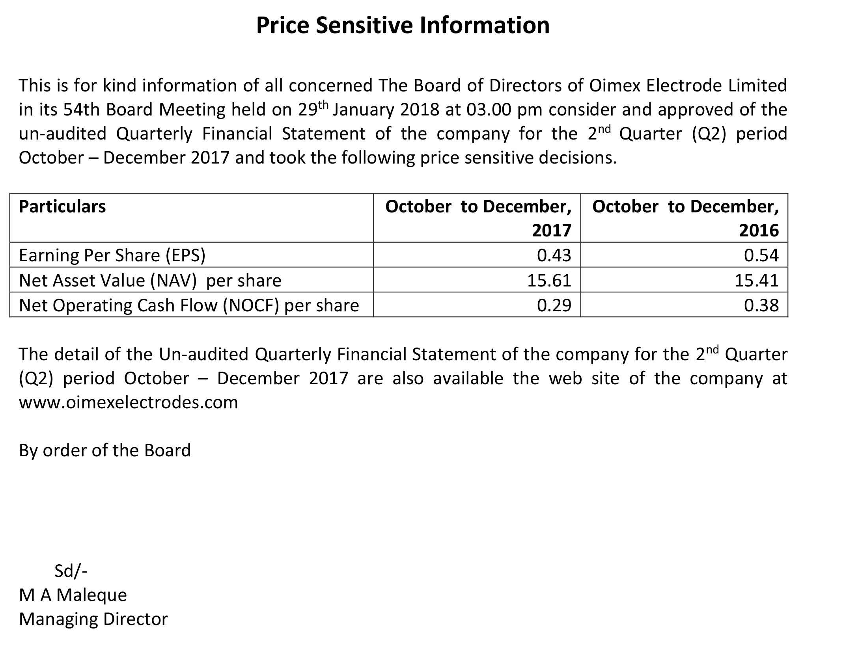
Task: Click the Sd/- signature mark
Action: pos(71,571)
